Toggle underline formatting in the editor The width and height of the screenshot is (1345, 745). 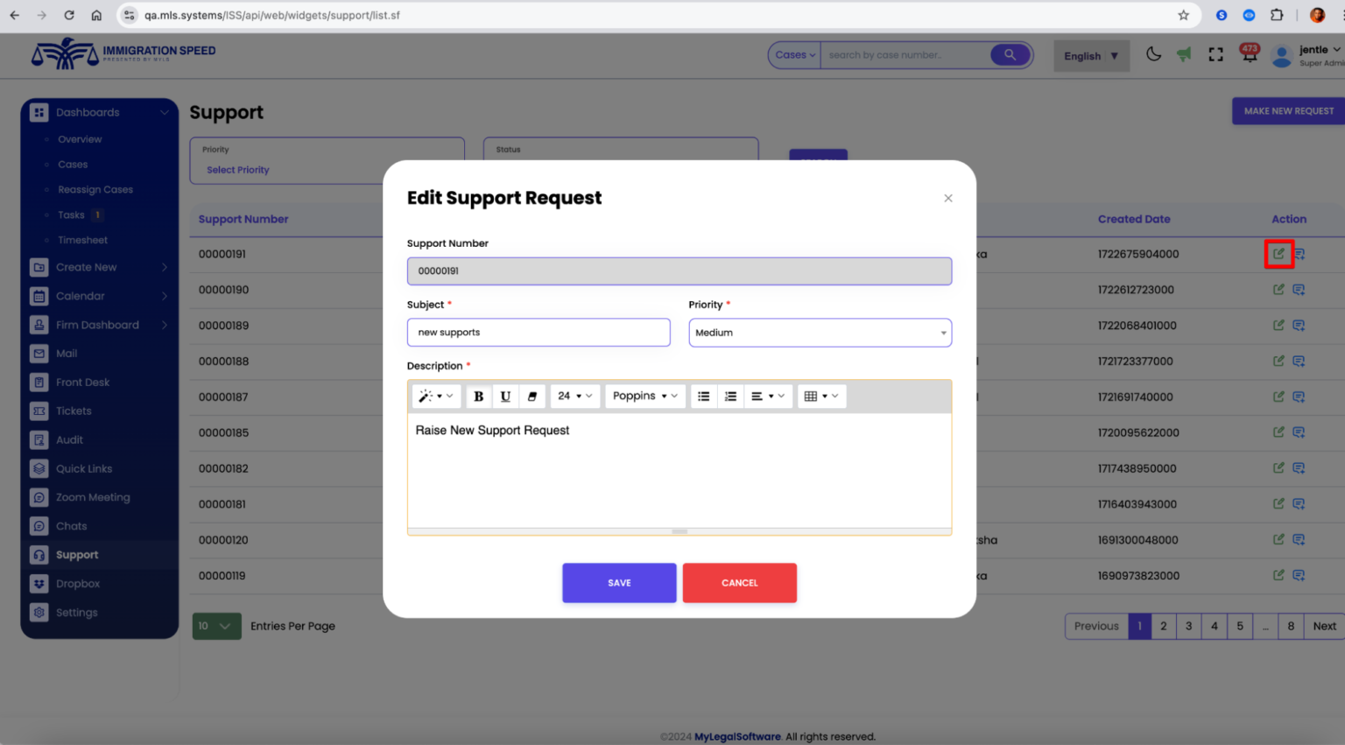coord(505,396)
